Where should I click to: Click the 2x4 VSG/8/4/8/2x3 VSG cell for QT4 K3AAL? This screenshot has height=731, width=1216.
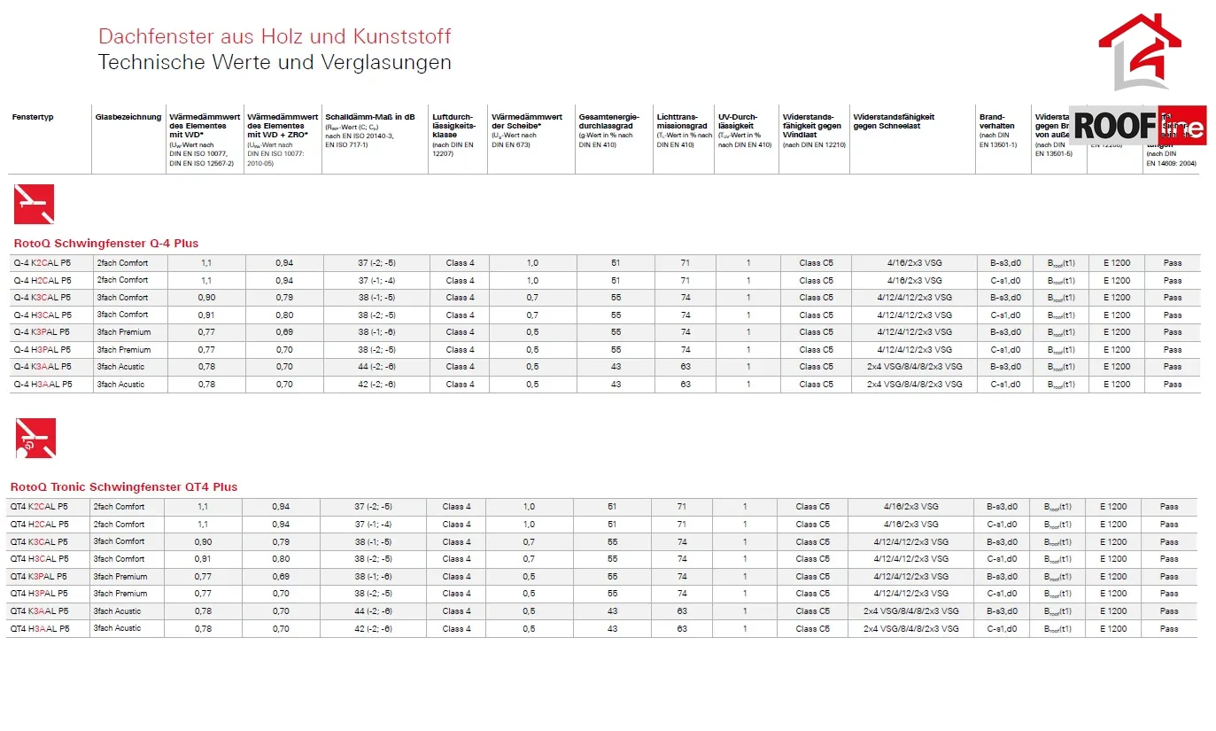911,611
